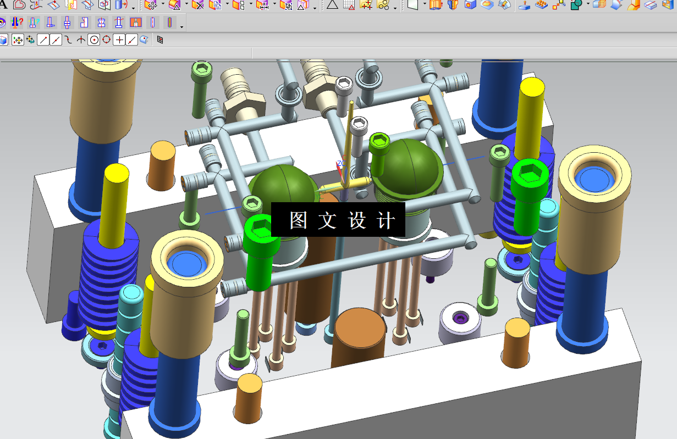The image size is (677, 439).
Task: Select the Copy Face tool
Action: (x=215, y=5)
